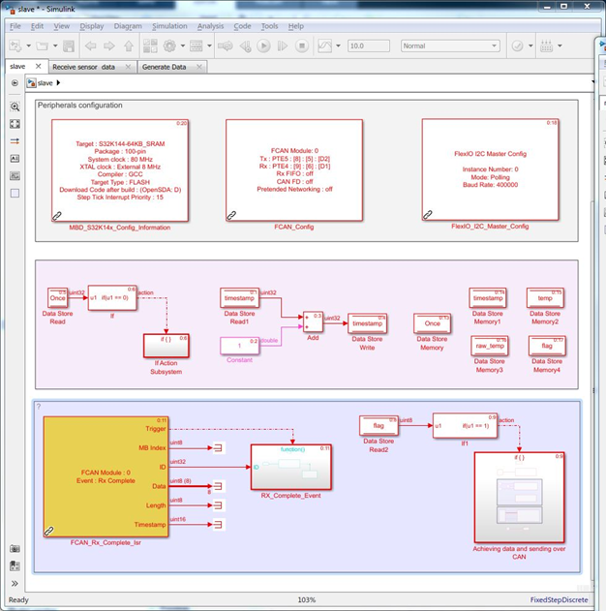606x611 pixels.
Task: Toggle sample time display arrows icon
Action: (15, 141)
